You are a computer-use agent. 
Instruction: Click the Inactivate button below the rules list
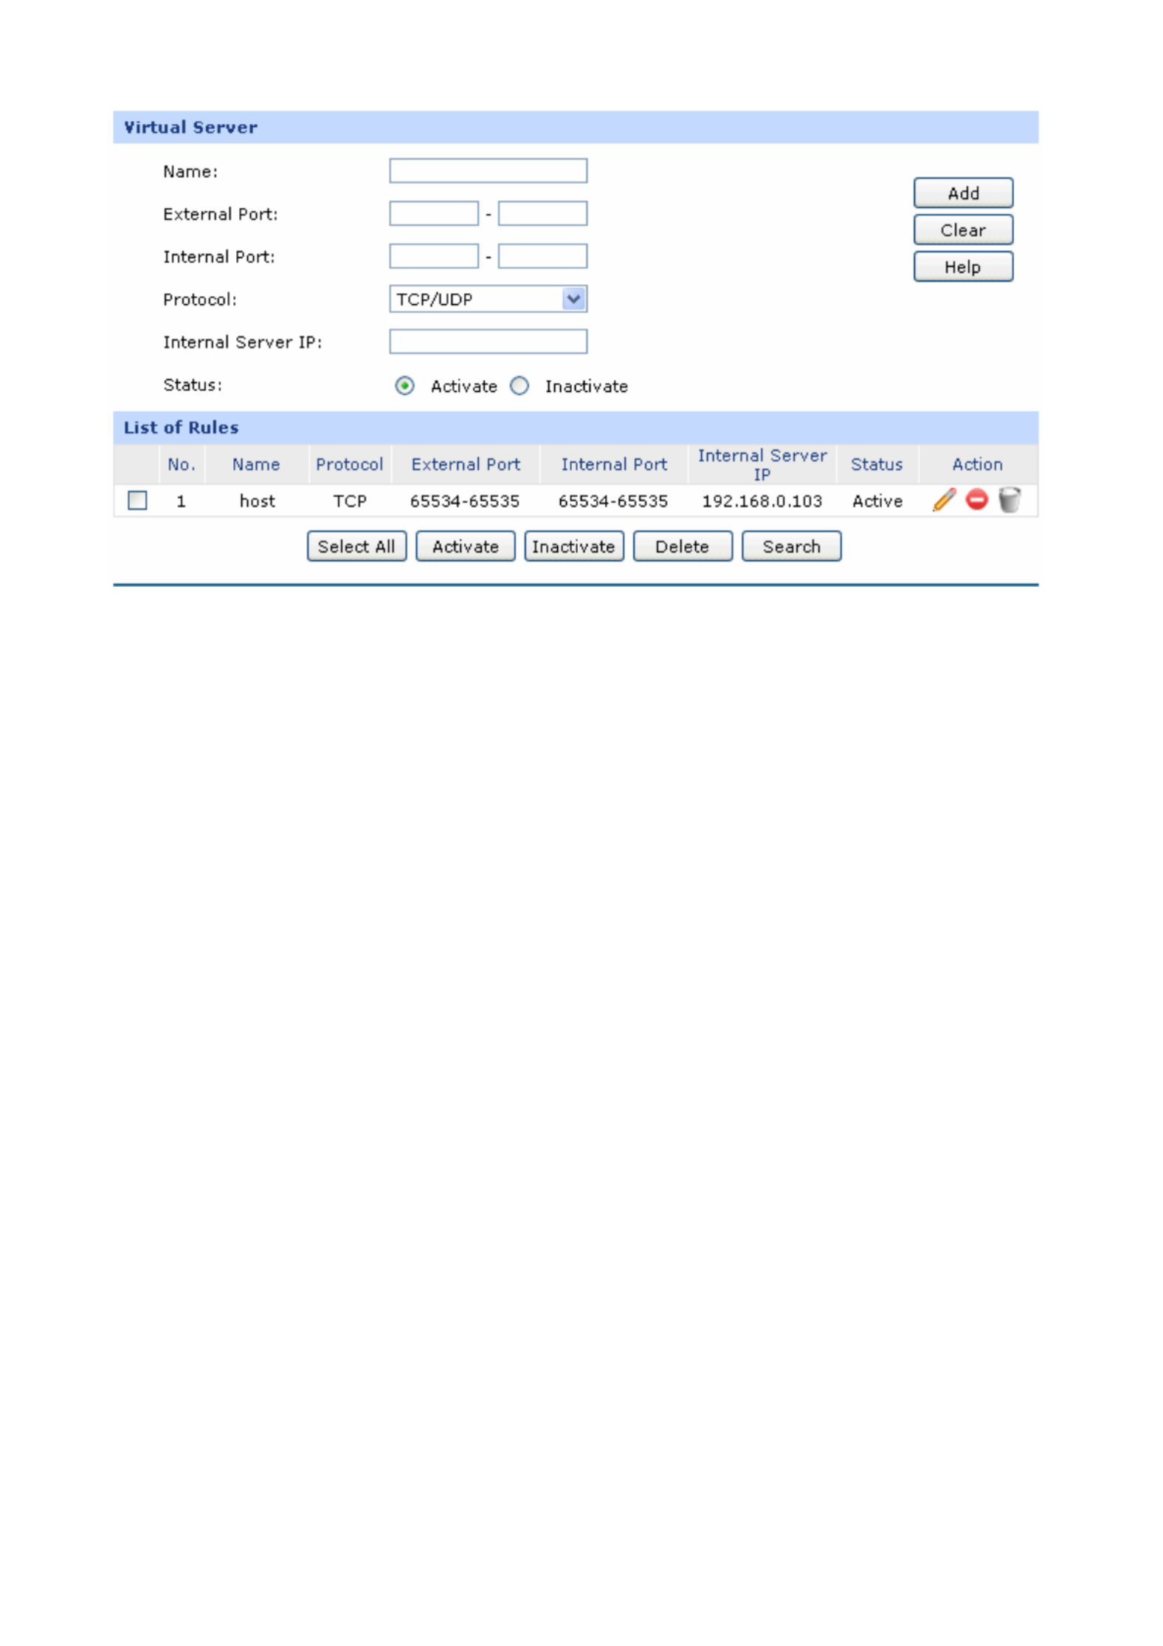573,546
